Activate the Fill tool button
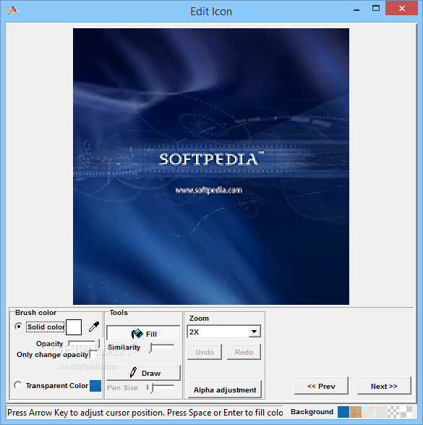This screenshot has height=425, width=423. click(143, 333)
